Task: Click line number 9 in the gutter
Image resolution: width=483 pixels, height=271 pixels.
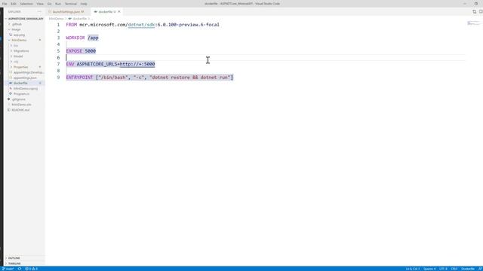Action: 58,78
